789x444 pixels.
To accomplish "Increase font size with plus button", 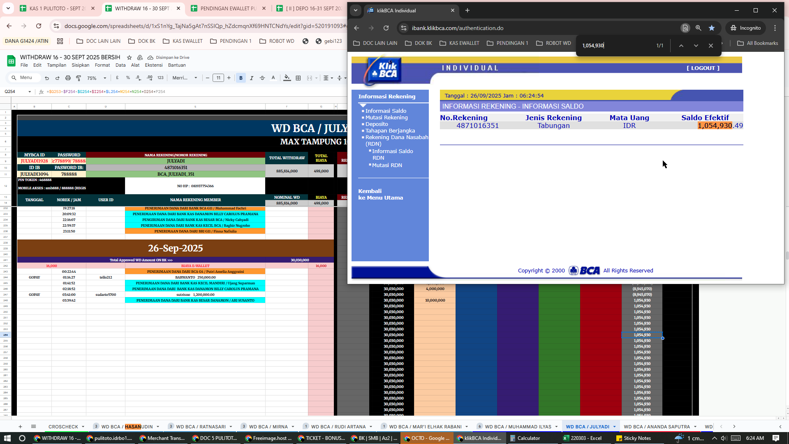I will [x=229, y=78].
